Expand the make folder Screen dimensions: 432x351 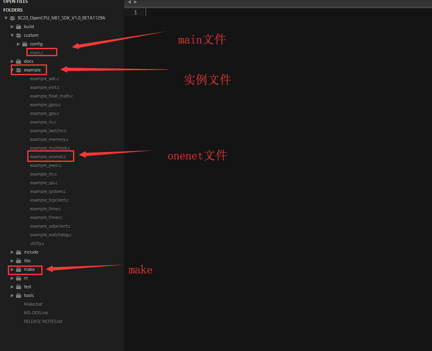pyautogui.click(x=12, y=269)
